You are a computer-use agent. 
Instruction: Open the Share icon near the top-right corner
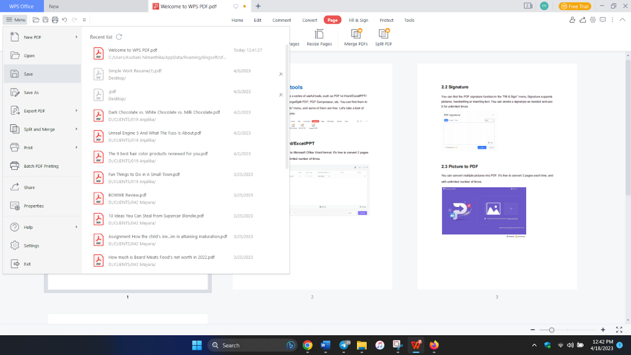pyautogui.click(x=583, y=19)
